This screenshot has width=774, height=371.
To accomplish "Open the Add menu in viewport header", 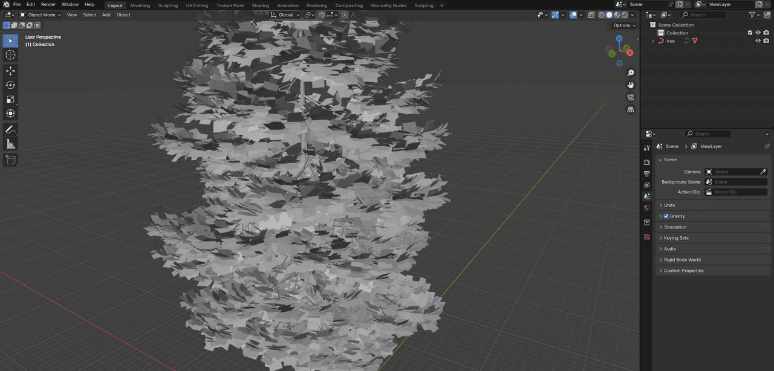I will (106, 15).
